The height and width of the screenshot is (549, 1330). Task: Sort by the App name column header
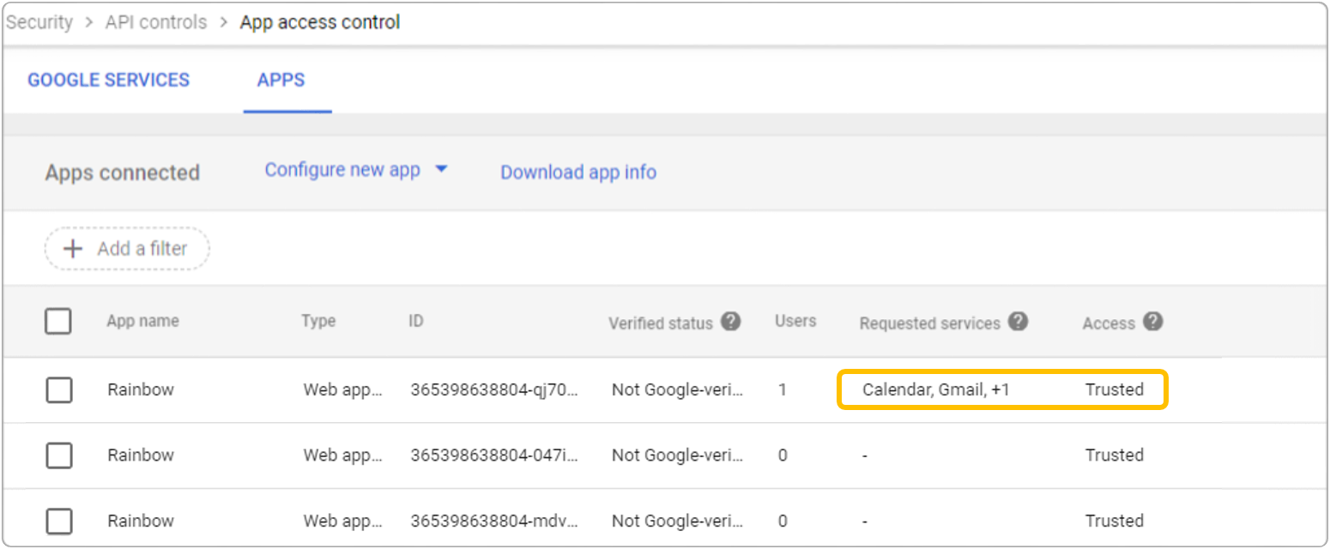click(142, 322)
